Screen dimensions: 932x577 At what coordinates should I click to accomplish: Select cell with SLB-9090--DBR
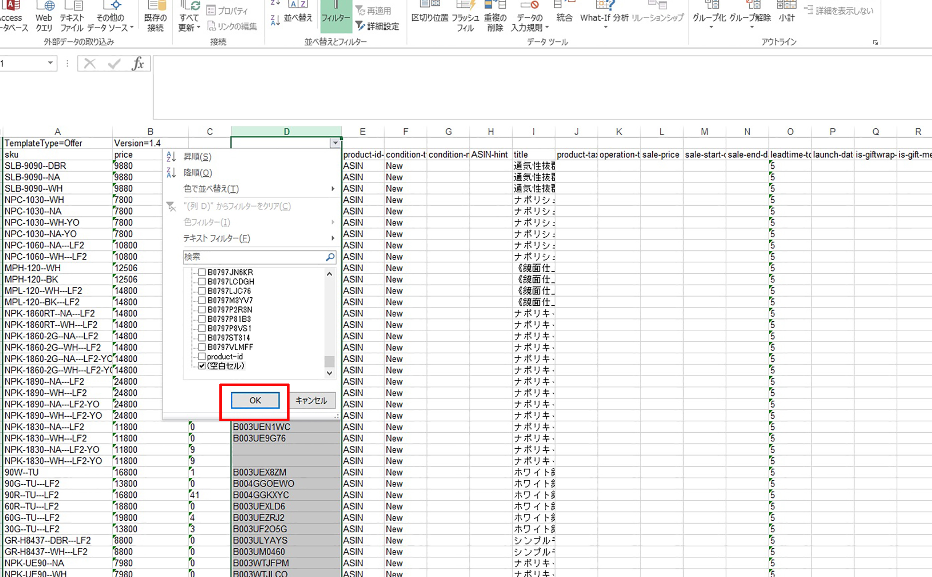[58, 166]
